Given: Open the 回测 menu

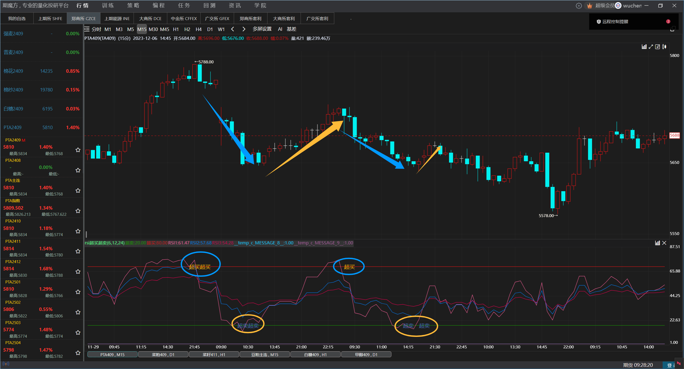Looking at the screenshot, I should pos(209,6).
